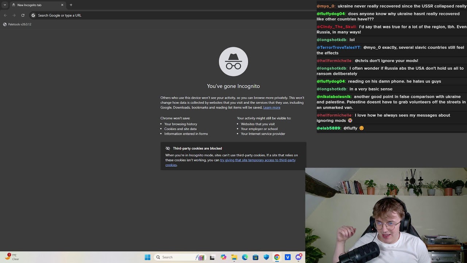Open Windows Security shield in the taskbar
467x263 pixels.
click(x=266, y=257)
